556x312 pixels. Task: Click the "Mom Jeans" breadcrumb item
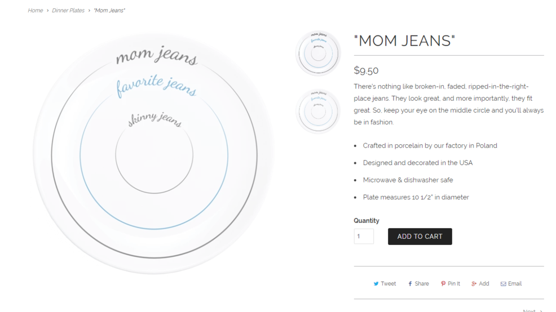tap(109, 11)
